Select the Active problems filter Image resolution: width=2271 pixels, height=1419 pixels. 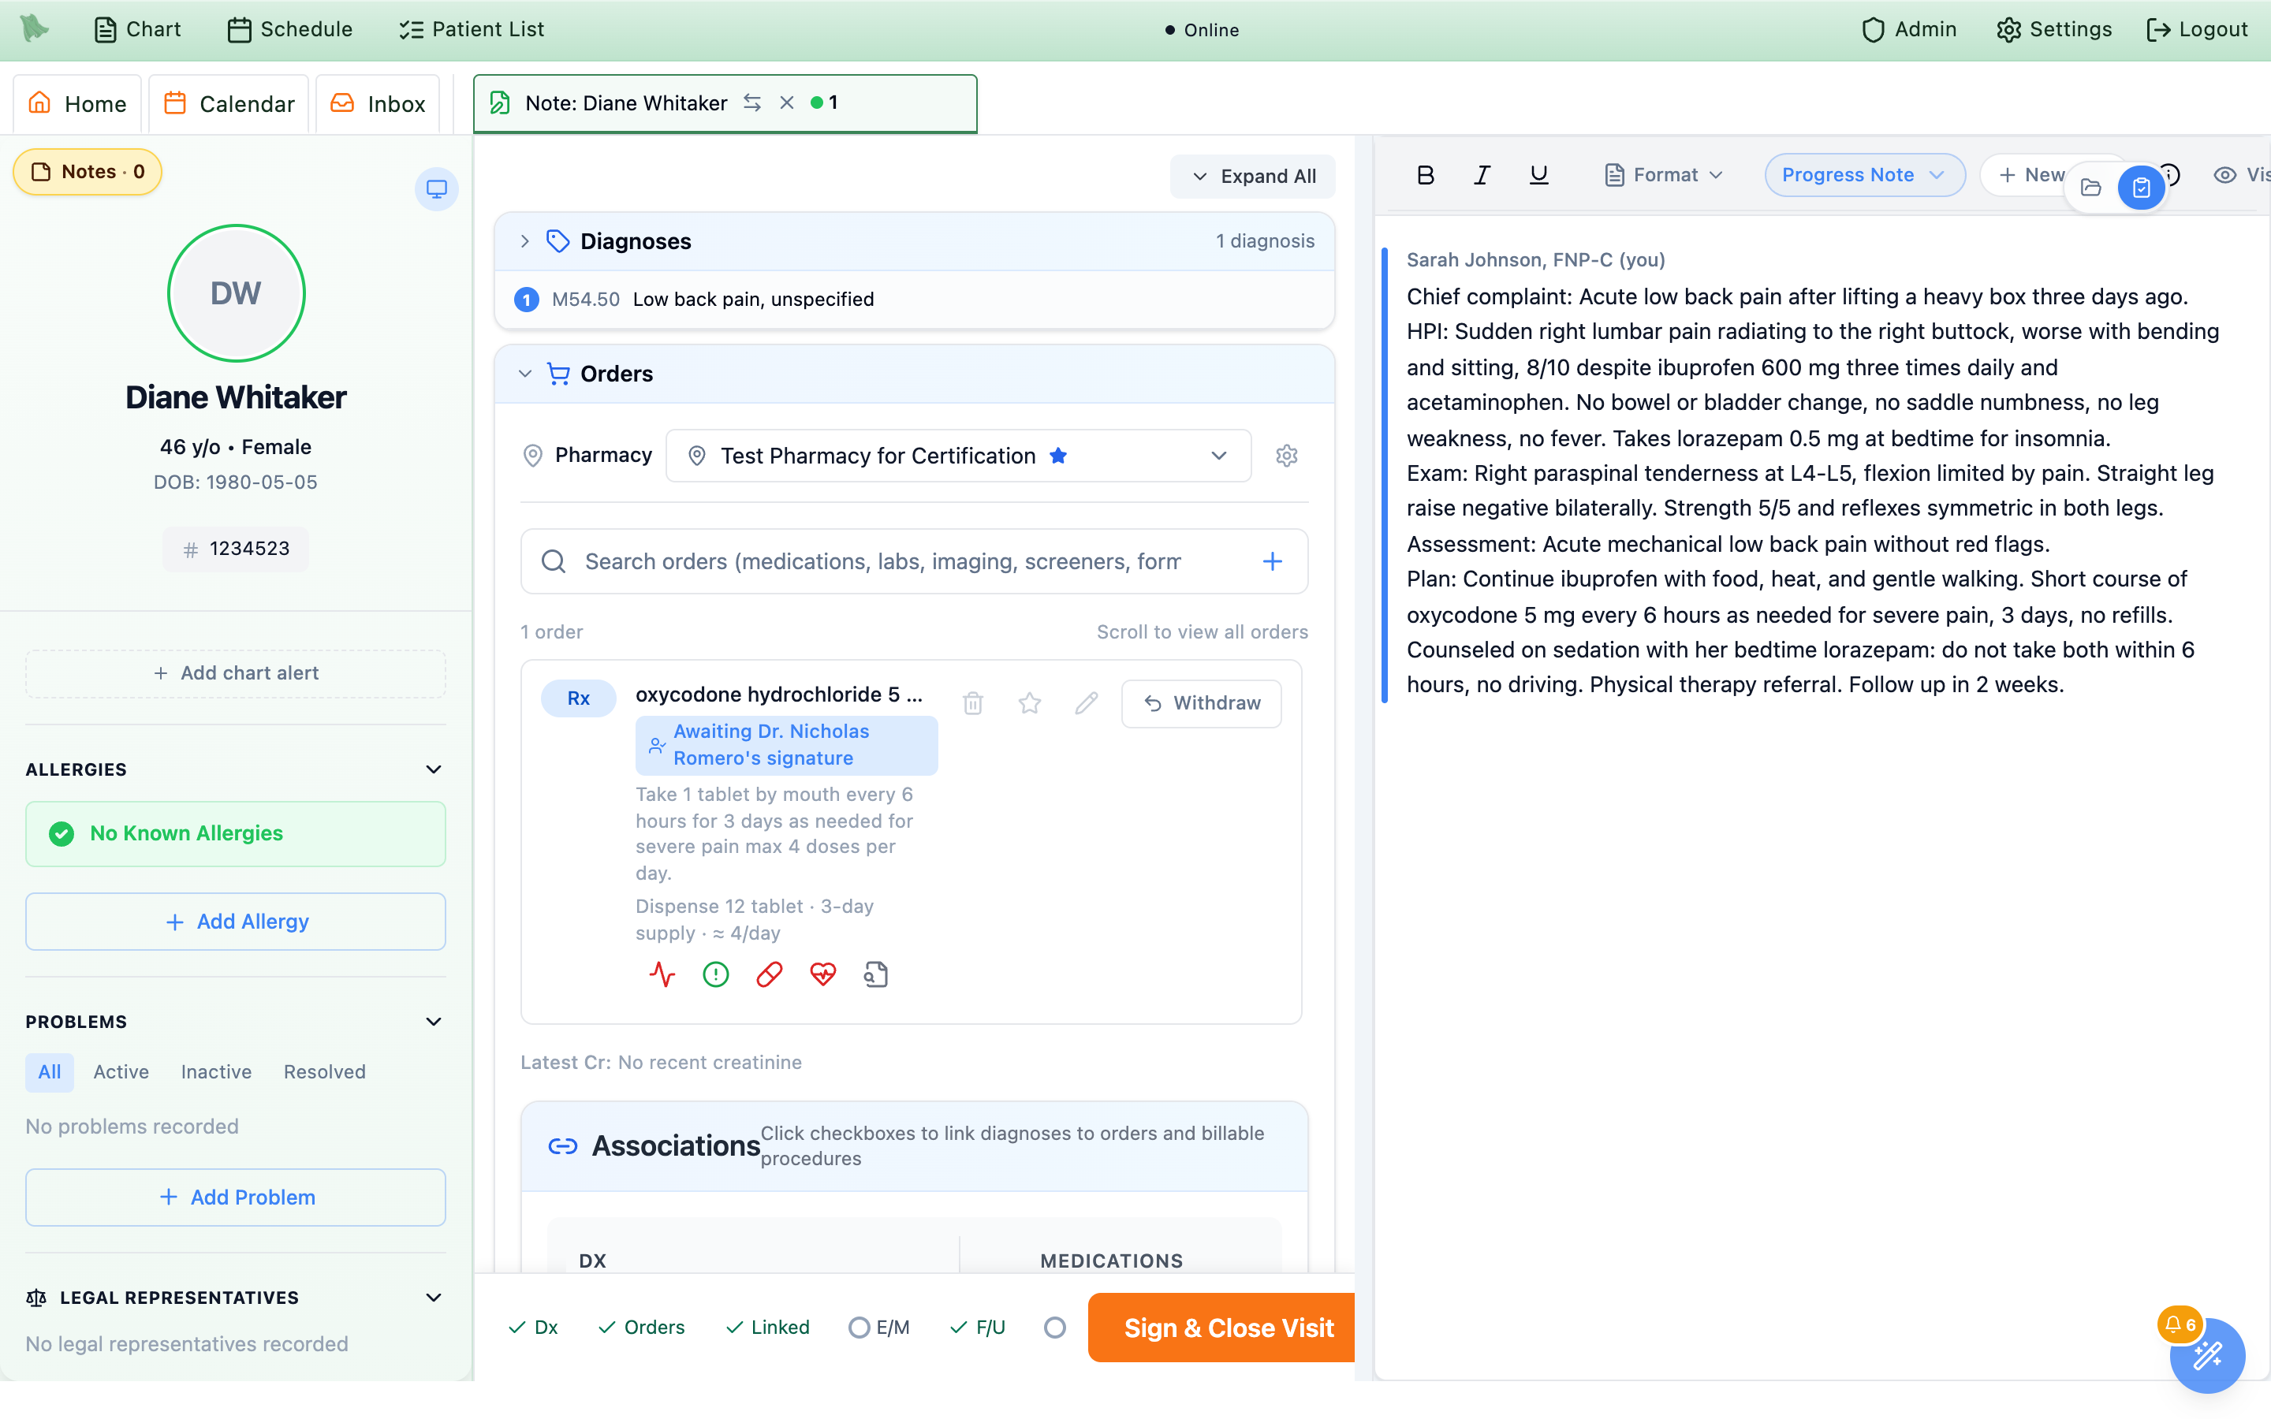click(121, 1072)
